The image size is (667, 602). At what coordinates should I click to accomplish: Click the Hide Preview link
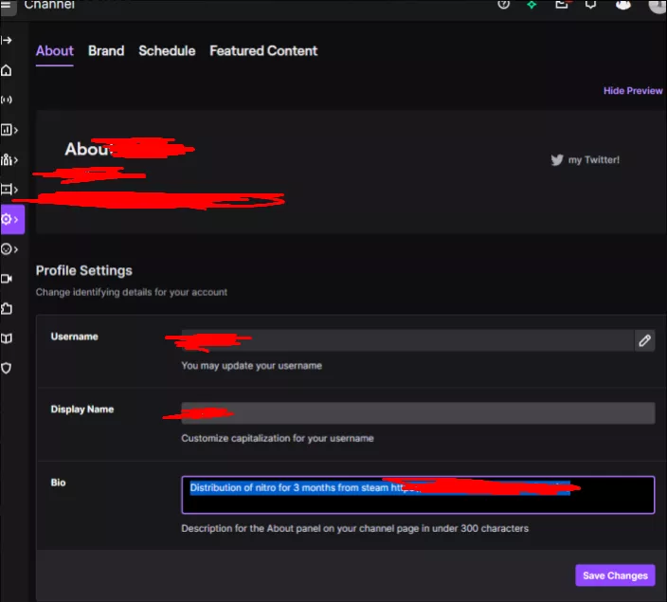point(633,91)
